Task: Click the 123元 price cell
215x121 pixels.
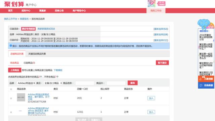Action: click(x=80, y=112)
